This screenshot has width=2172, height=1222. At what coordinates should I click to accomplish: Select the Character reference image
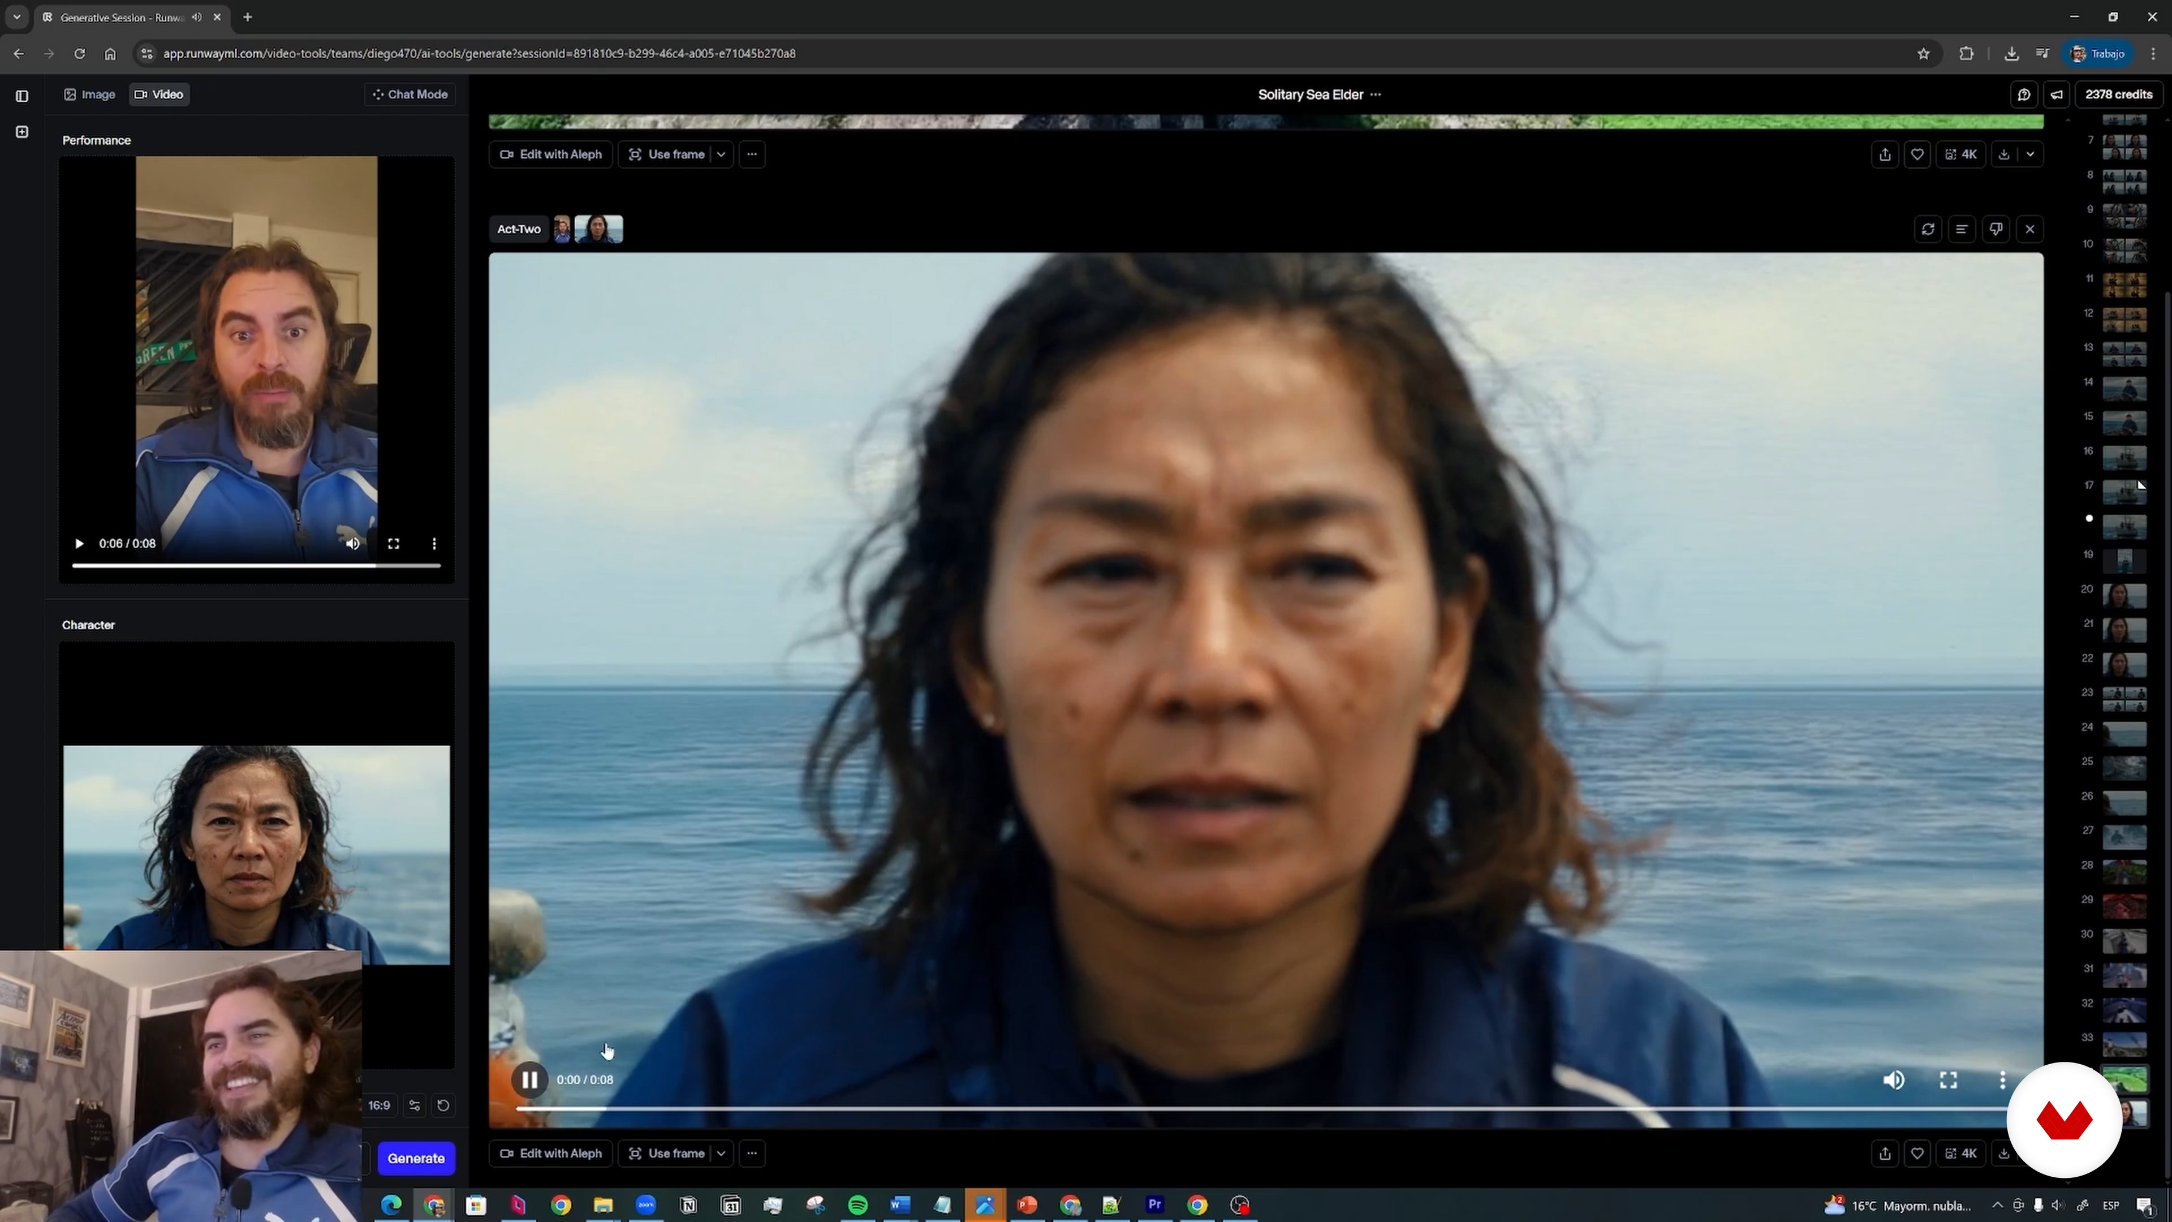tap(256, 855)
